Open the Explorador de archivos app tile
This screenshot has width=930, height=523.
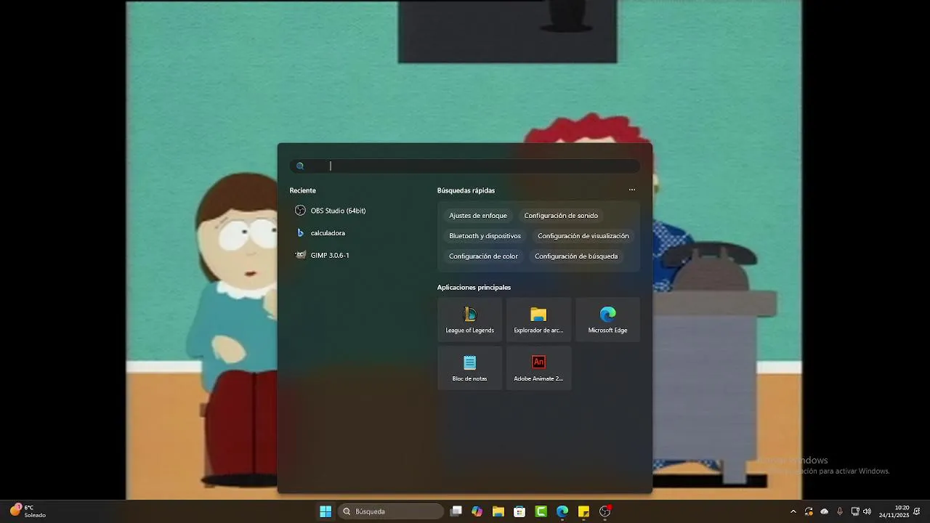[x=538, y=320]
